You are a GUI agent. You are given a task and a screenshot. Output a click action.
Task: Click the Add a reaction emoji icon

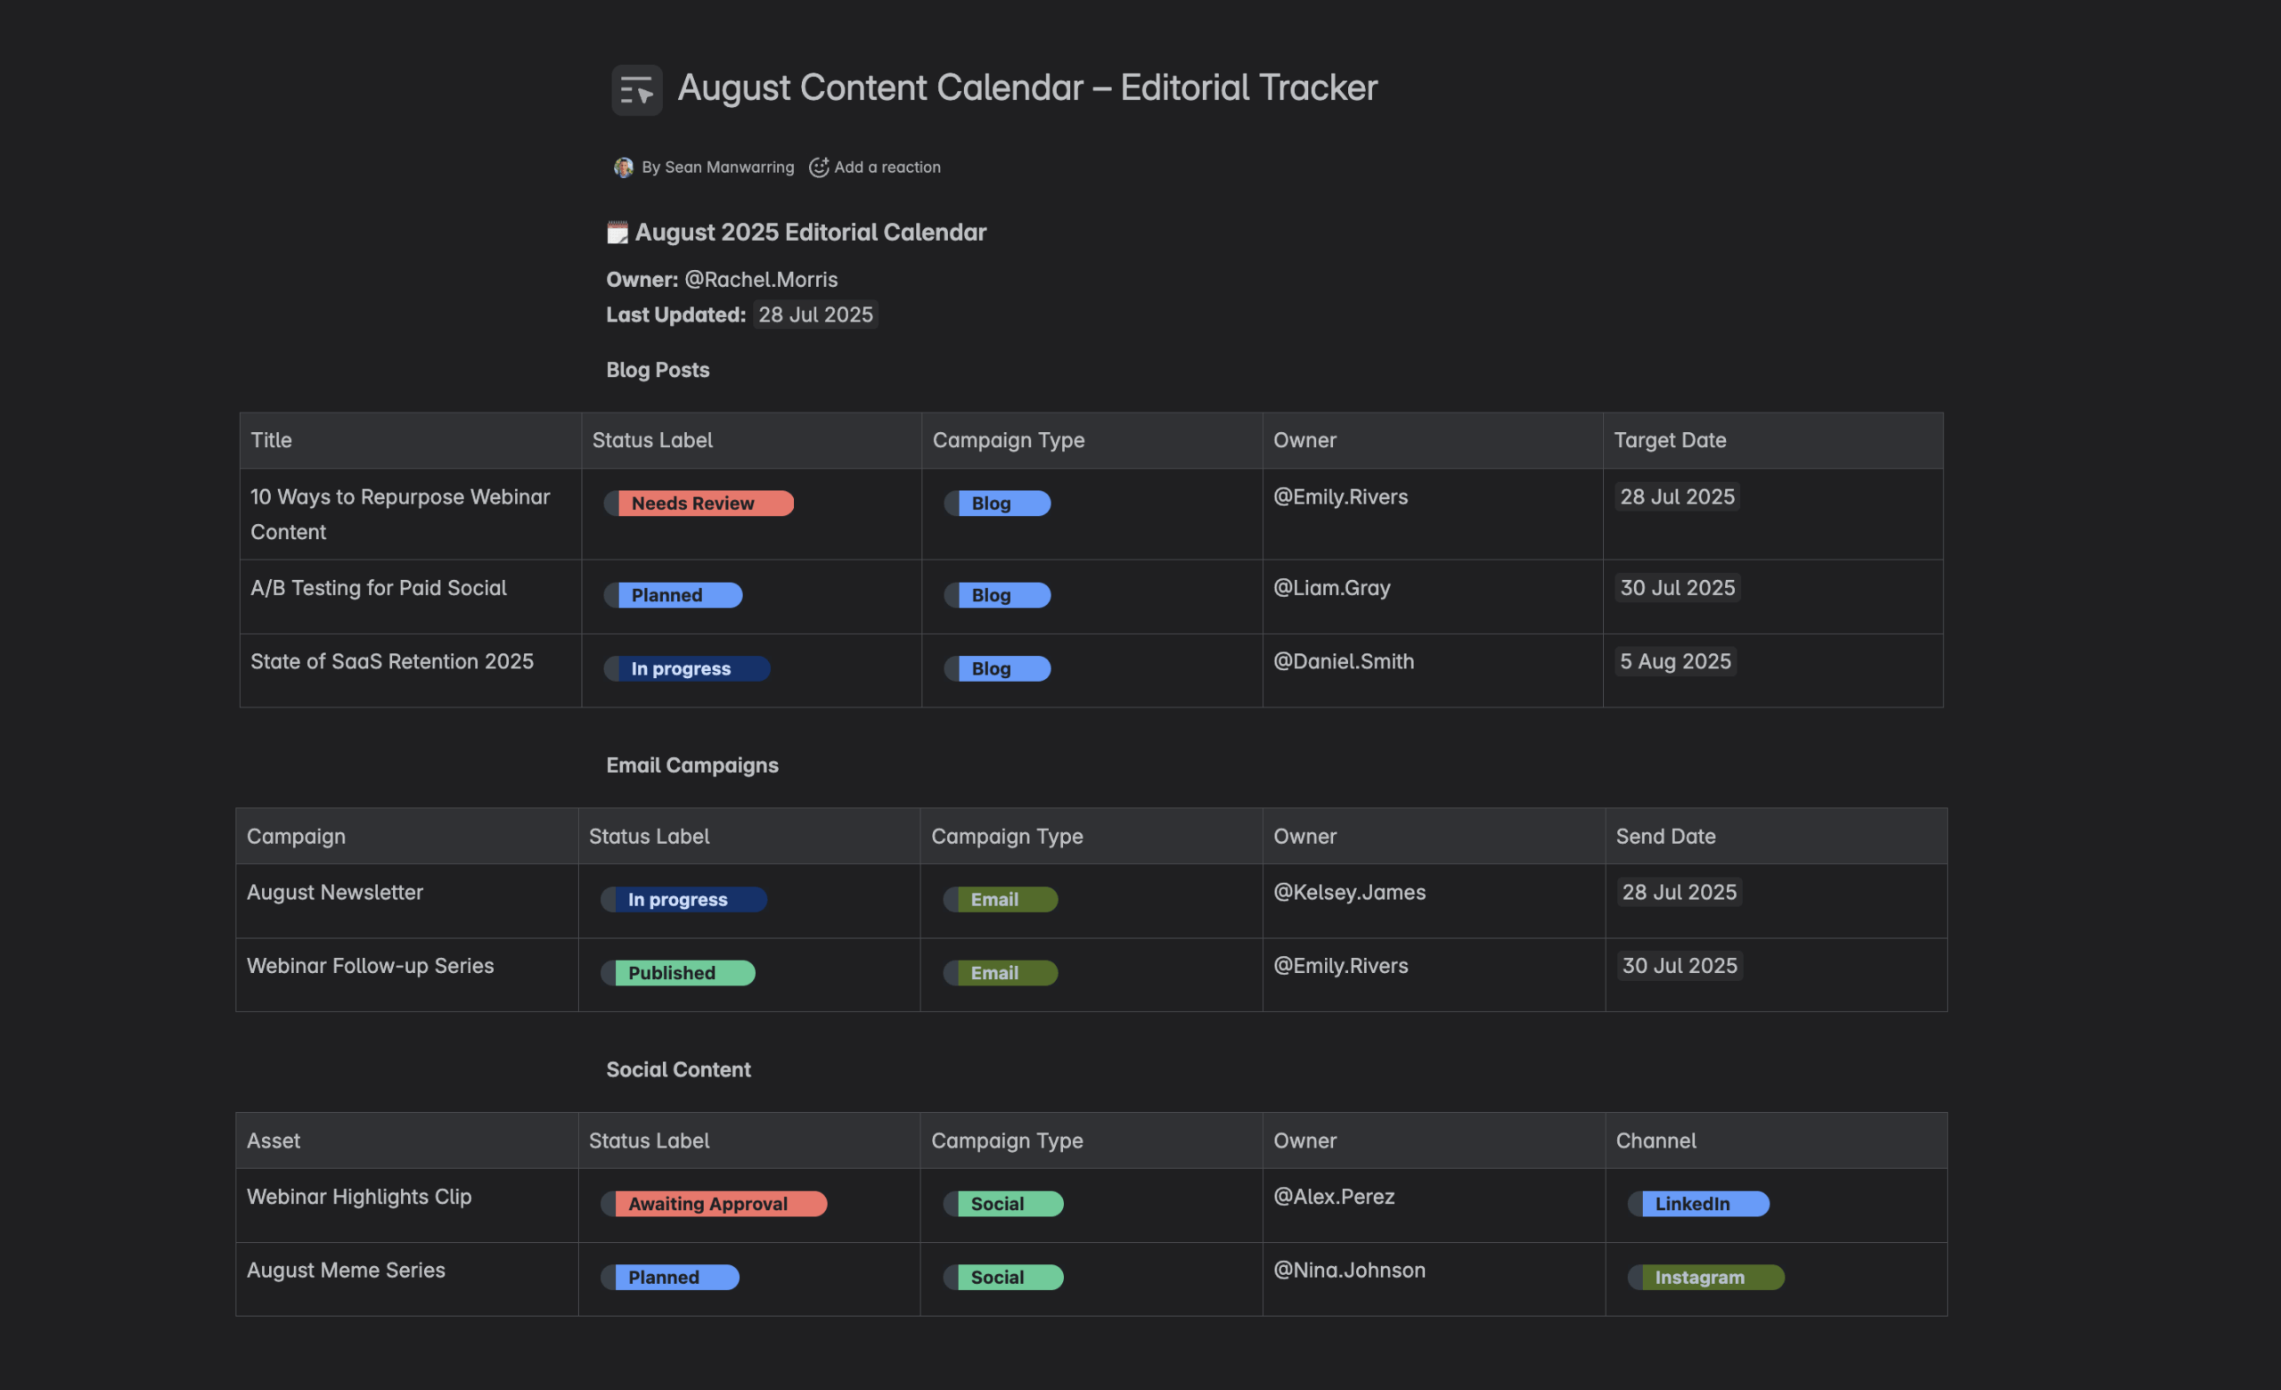click(818, 168)
